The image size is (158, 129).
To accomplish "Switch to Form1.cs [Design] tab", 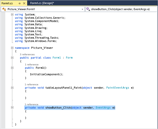I will (x=42, y=3).
